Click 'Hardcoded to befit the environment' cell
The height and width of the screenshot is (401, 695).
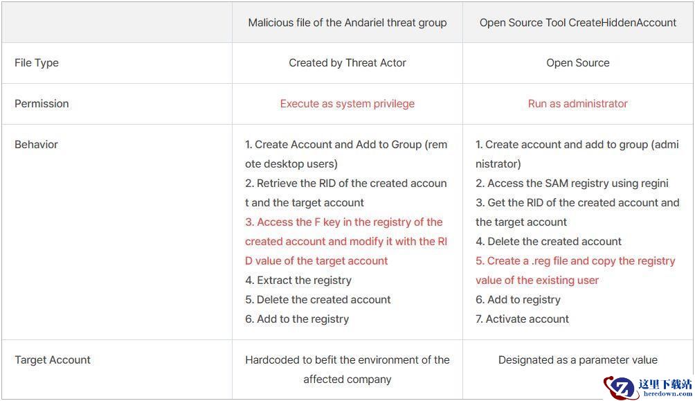click(347, 370)
